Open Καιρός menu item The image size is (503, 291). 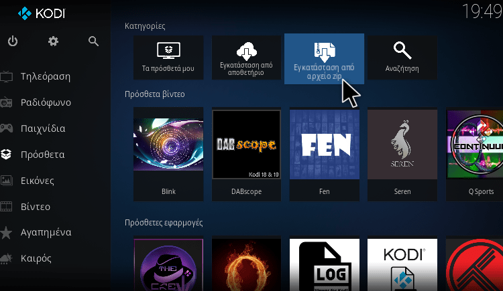tap(36, 258)
